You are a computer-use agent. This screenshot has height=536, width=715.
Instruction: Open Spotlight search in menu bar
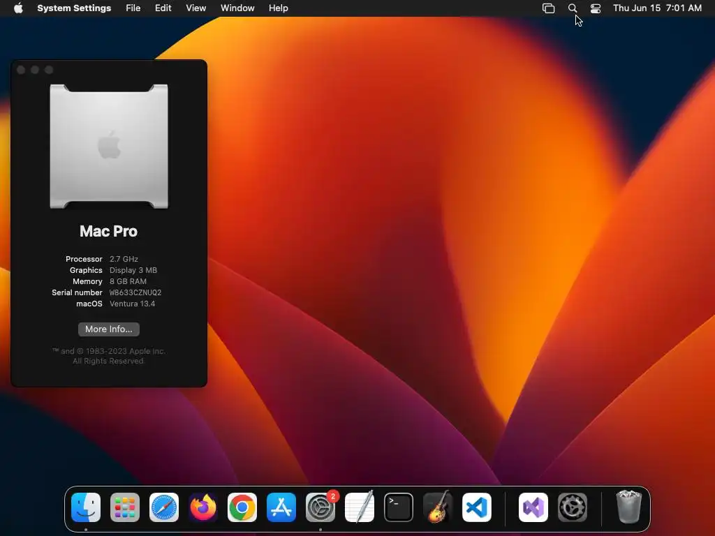pyautogui.click(x=573, y=8)
